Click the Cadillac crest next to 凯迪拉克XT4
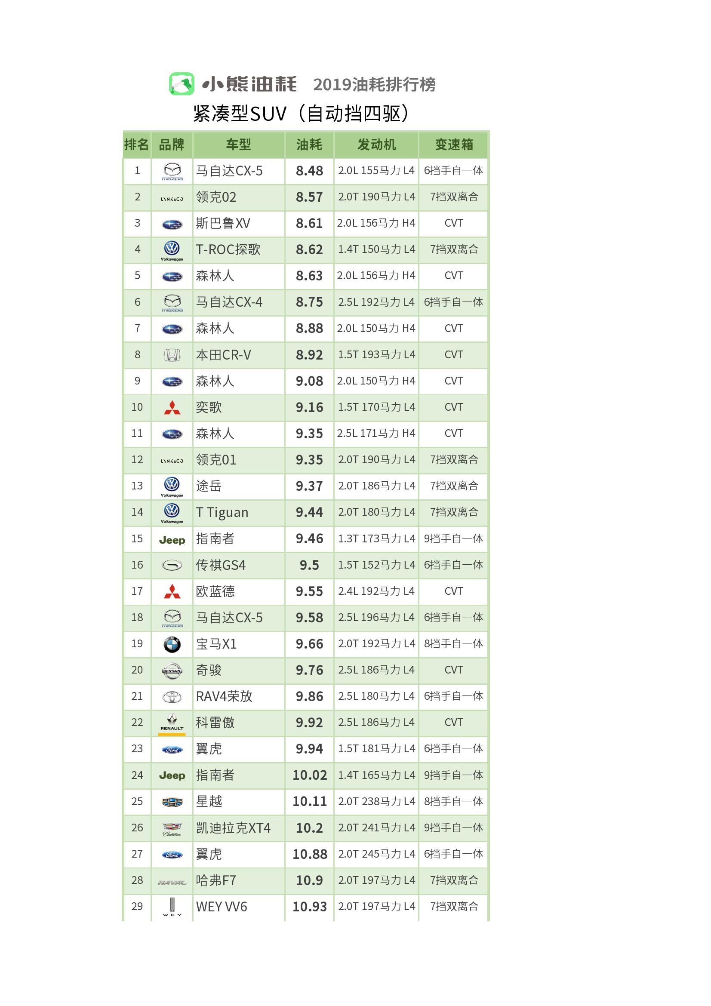This screenshot has width=711, height=1006. pos(172,828)
